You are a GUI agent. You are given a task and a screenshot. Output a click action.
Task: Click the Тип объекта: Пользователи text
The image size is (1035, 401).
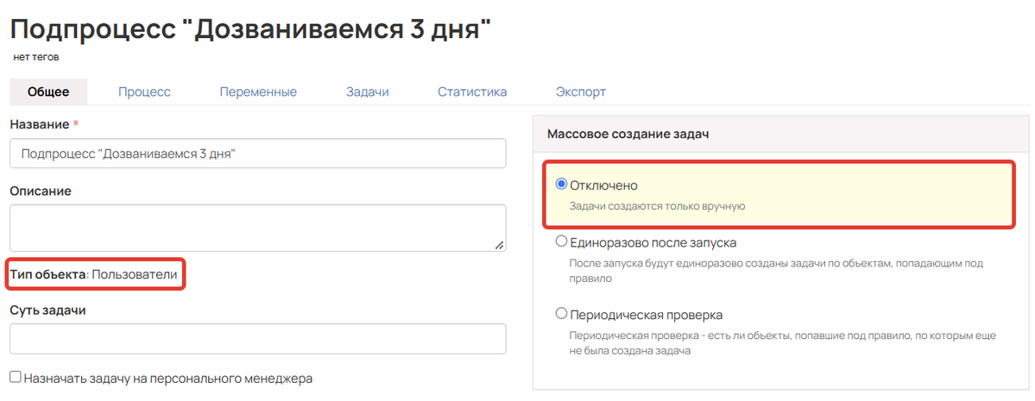point(94,274)
